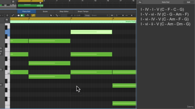The image size is (195, 109).
Task: Click the line 'I - V - vi - IV (C - G - Am - F)'
Action: pos(165,14)
